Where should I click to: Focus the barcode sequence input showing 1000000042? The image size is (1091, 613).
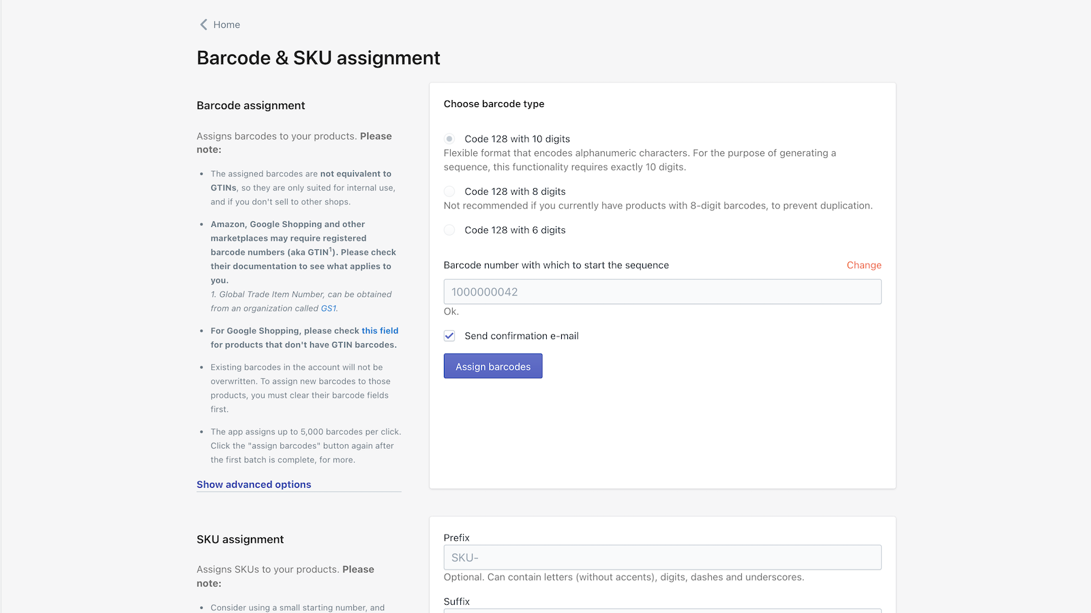pyautogui.click(x=661, y=292)
